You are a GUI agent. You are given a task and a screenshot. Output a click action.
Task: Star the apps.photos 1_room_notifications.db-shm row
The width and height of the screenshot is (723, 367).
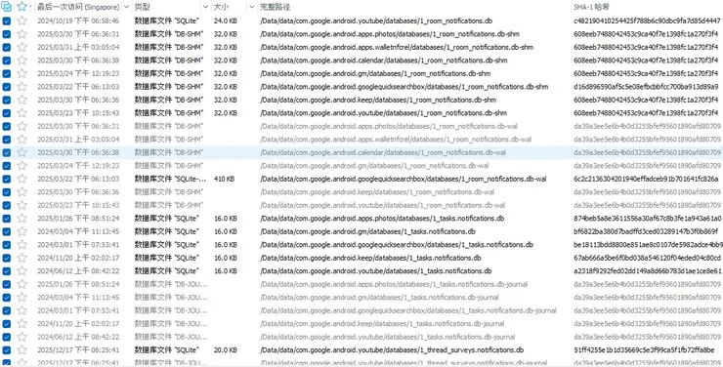coord(21,34)
